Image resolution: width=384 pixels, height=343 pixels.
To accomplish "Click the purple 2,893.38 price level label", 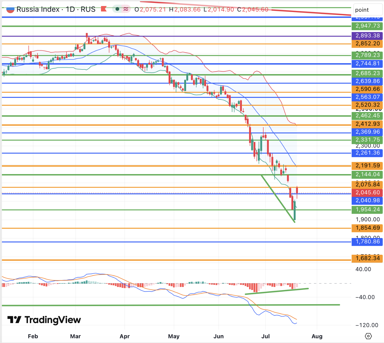I will (x=367, y=36).
